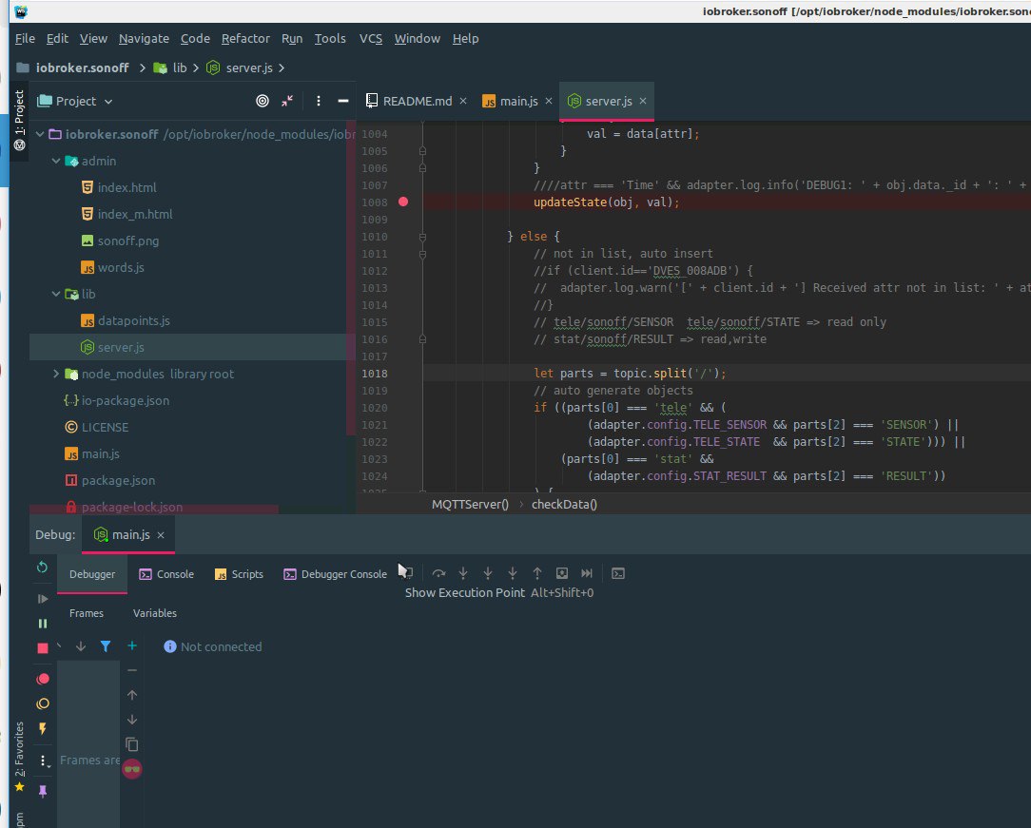Click checkData() breadcrumb
Viewport: 1031px width, 828px height.
pos(564,505)
